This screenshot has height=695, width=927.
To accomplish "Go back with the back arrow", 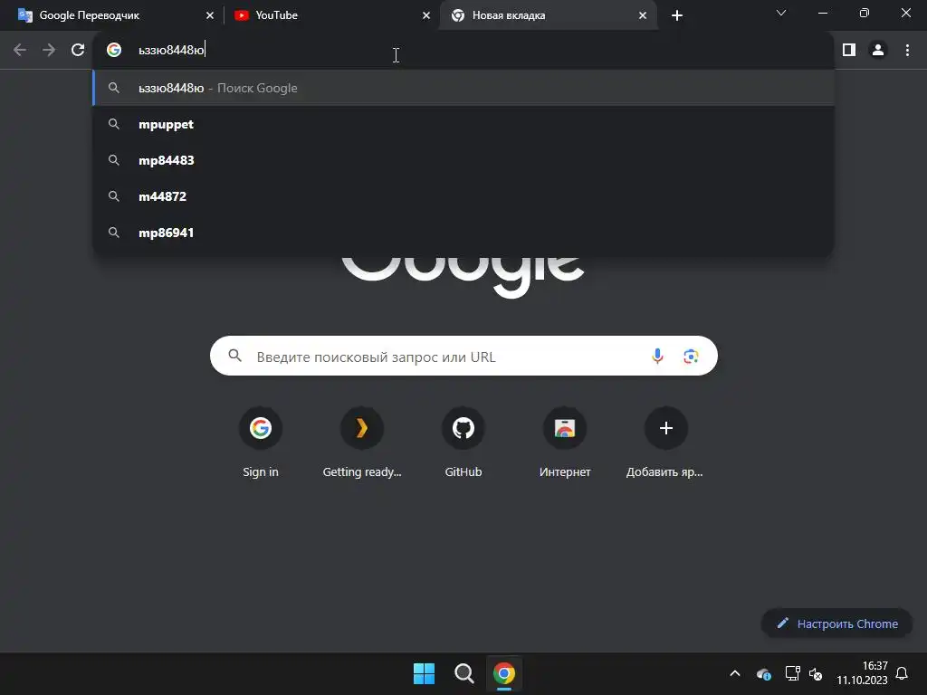I will click(x=20, y=50).
